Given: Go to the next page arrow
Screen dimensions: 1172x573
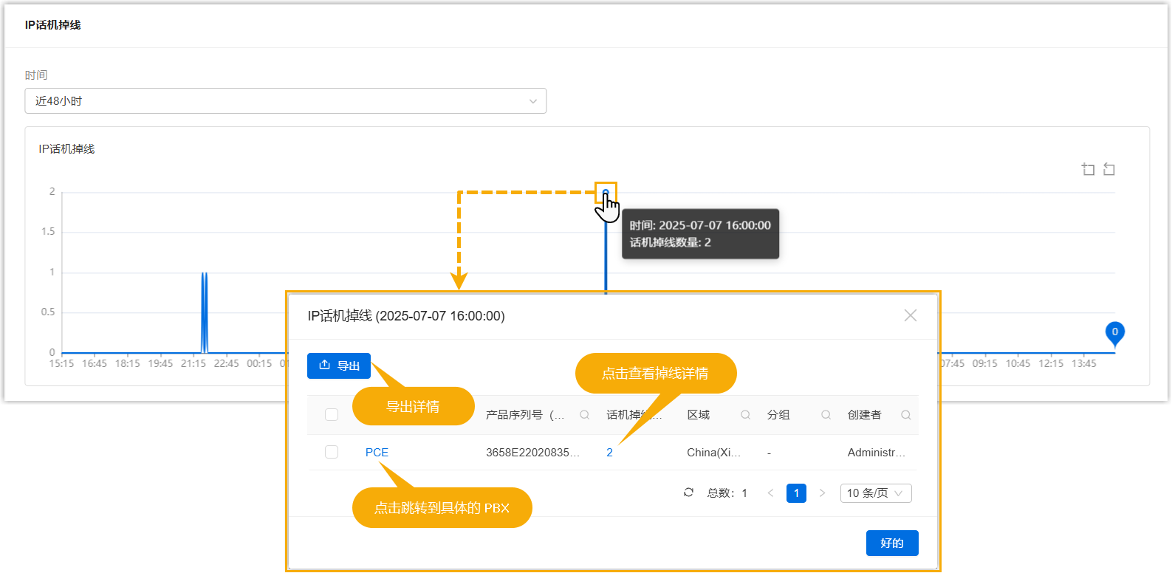Looking at the screenshot, I should tap(822, 493).
